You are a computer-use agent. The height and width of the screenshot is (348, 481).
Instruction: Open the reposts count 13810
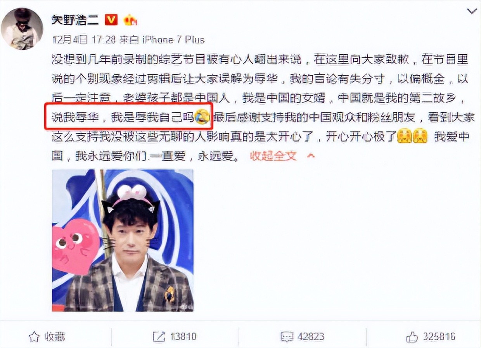point(182,336)
